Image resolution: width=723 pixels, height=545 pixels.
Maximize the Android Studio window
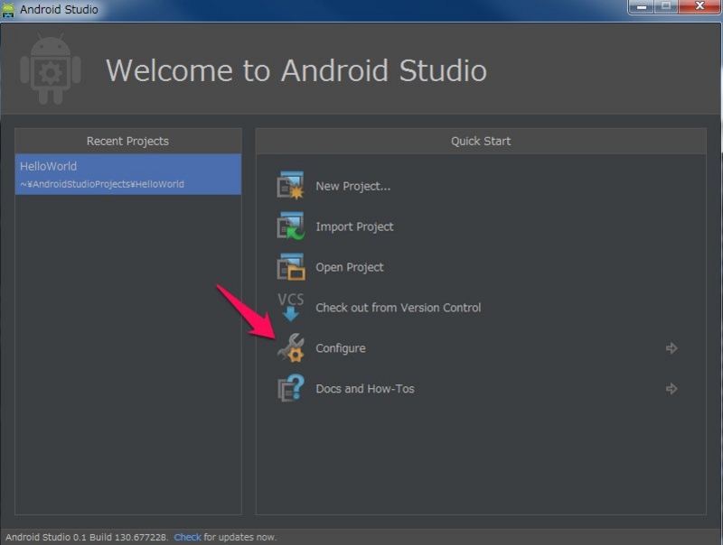coord(666,6)
